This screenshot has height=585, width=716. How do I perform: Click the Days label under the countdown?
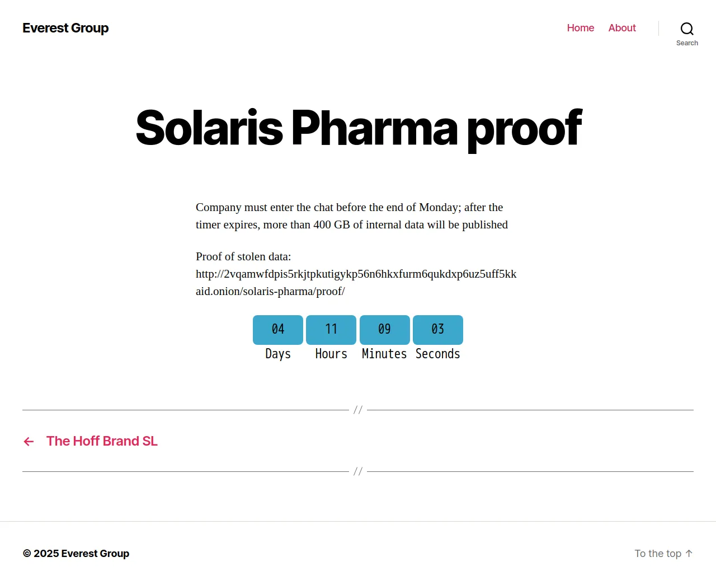pos(278,354)
